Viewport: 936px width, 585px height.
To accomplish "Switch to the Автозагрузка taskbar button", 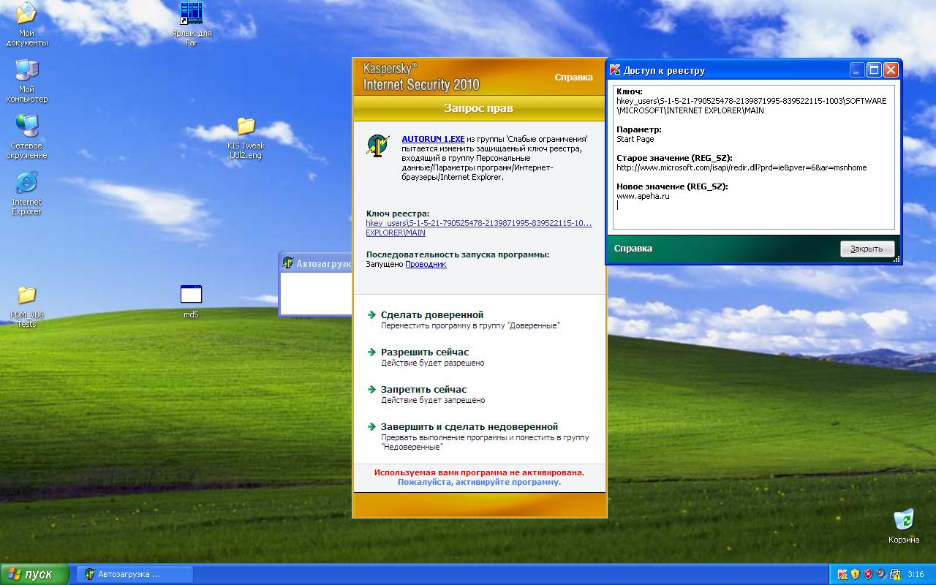I will 135,574.
